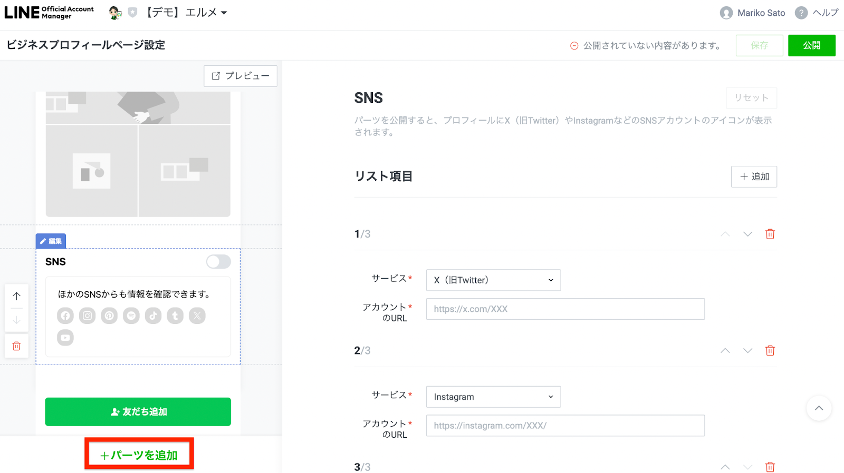
Task: Click the Mariko Sato profile avatar
Action: 726,13
